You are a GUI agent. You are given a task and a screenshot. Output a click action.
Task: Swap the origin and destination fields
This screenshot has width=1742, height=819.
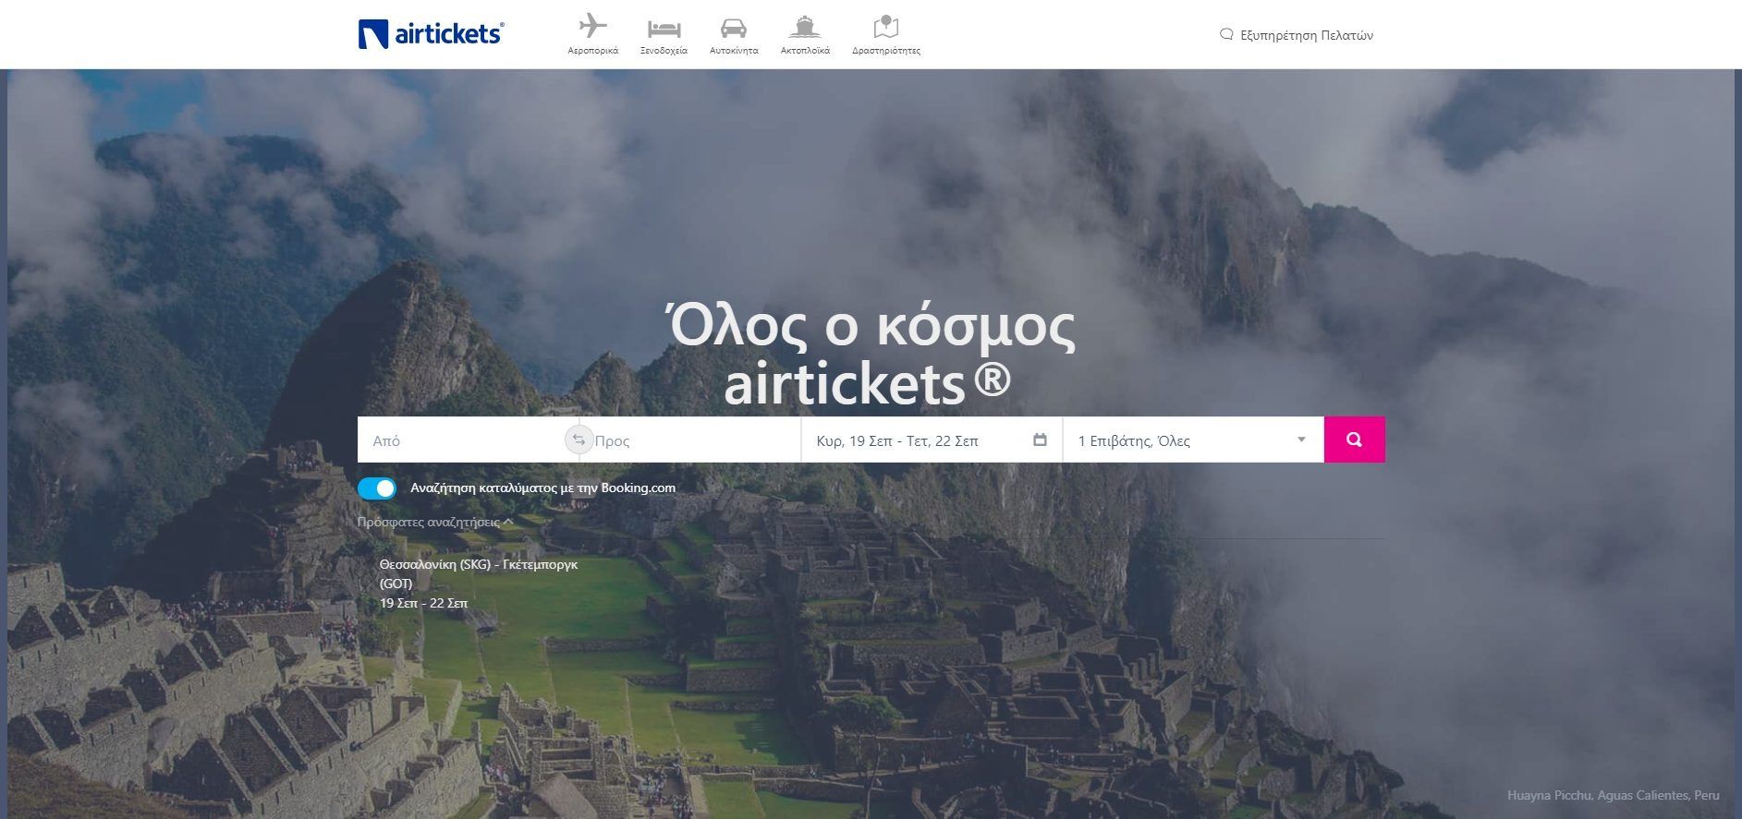[579, 440]
